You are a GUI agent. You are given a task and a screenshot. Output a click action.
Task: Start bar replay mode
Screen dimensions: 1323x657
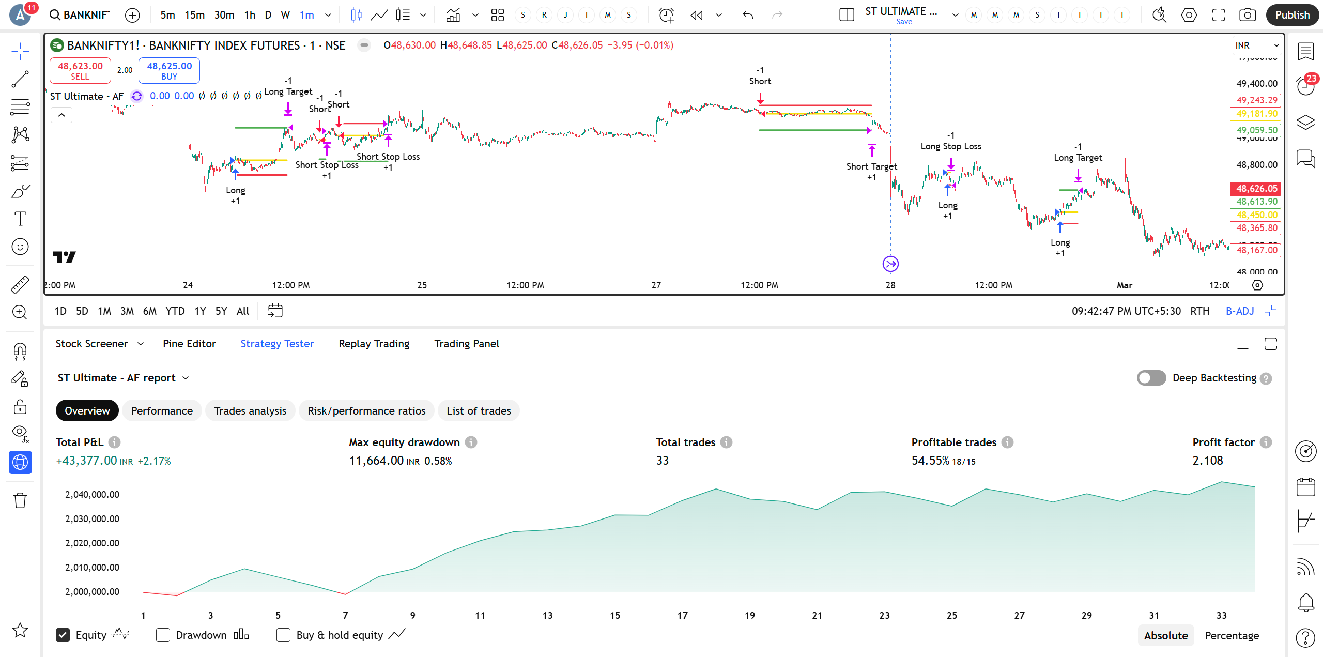point(697,15)
